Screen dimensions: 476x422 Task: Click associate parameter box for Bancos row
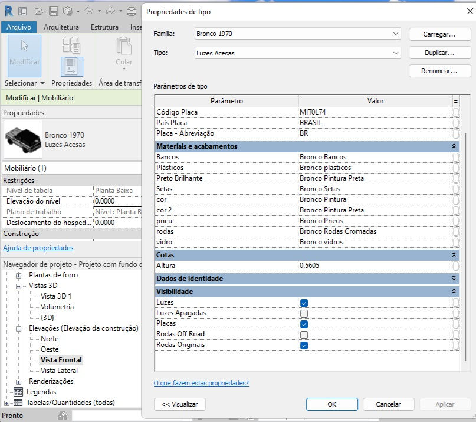455,157
